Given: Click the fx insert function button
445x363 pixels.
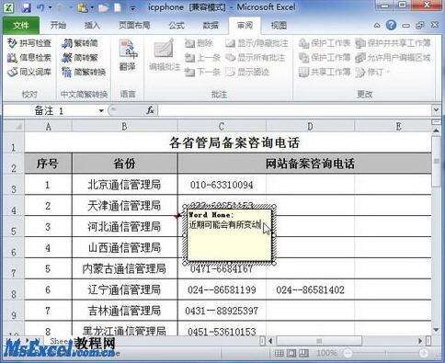Looking at the screenshot, I should click(150, 110).
